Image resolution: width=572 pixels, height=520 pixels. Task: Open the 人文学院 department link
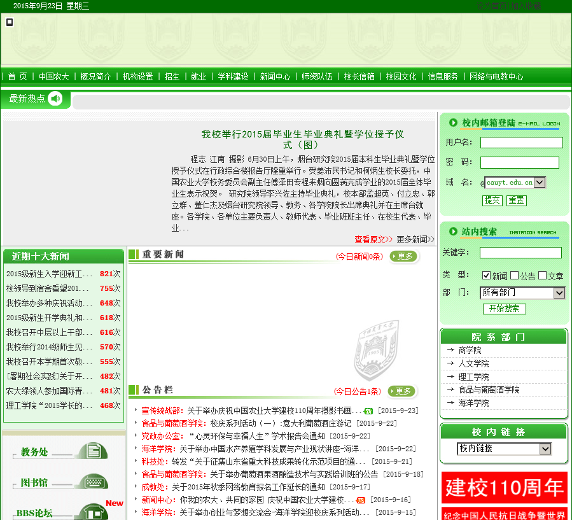click(473, 363)
